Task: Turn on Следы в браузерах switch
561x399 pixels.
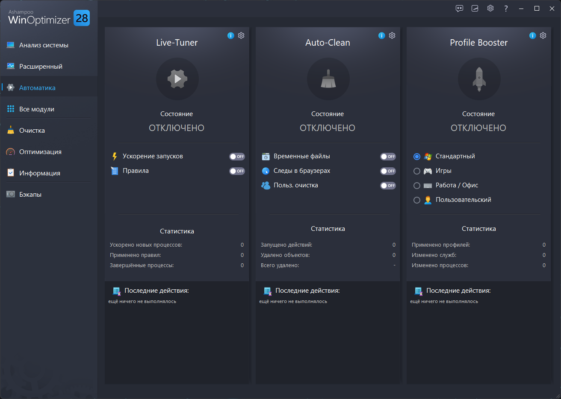Action: tap(388, 171)
